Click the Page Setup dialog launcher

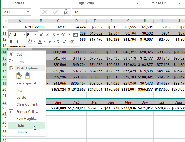pyautogui.click(x=137, y=3)
